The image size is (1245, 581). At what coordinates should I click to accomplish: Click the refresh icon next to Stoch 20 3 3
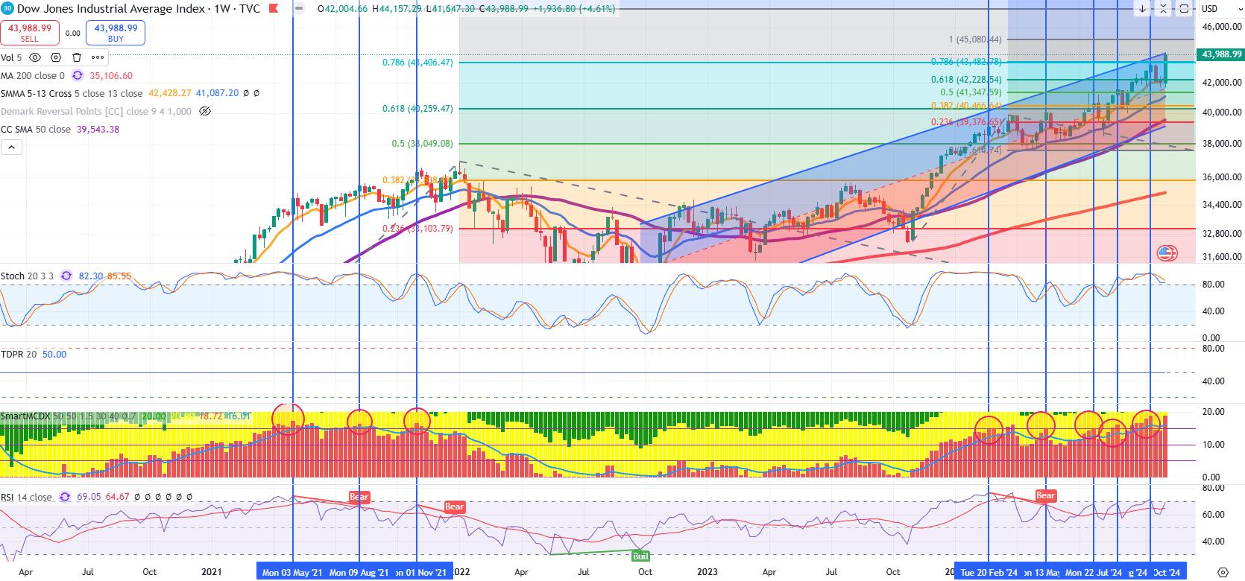point(66,275)
